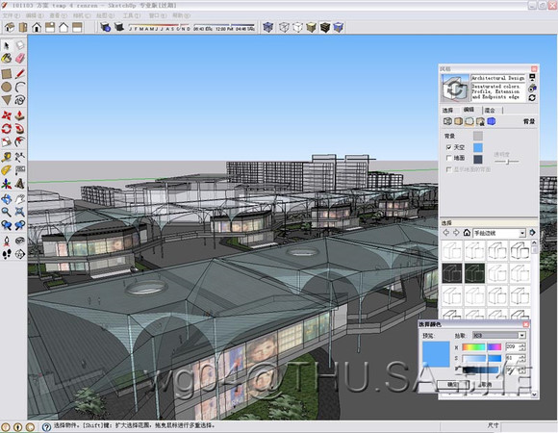This screenshot has height=433, width=558.
Task: Switch to Wireframe face style
Action: click(x=284, y=27)
